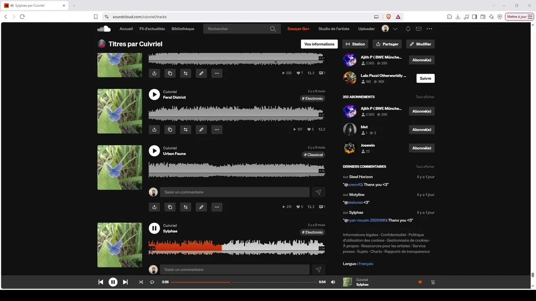Open more options for Urban Fauna

(x=217, y=207)
